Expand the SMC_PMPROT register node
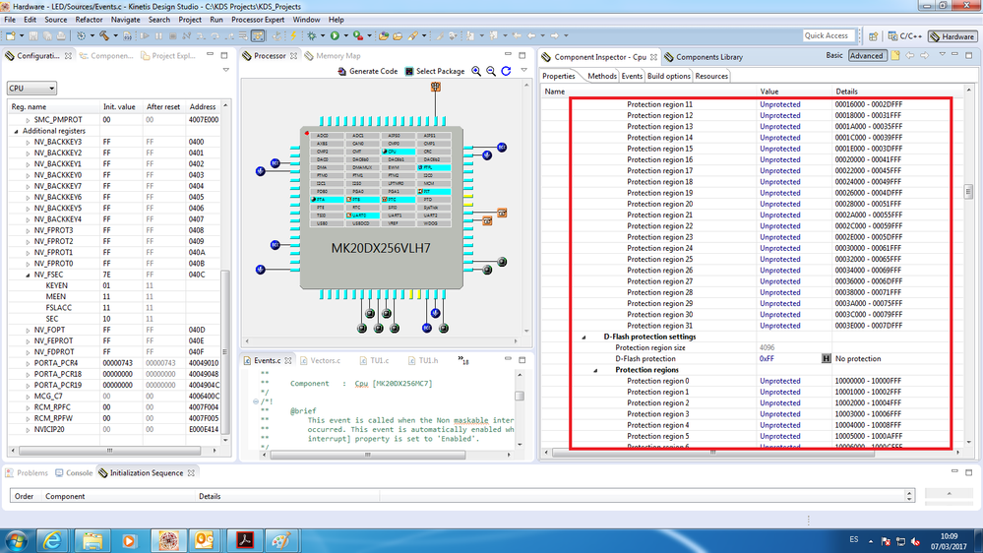The width and height of the screenshot is (983, 553). (x=28, y=120)
